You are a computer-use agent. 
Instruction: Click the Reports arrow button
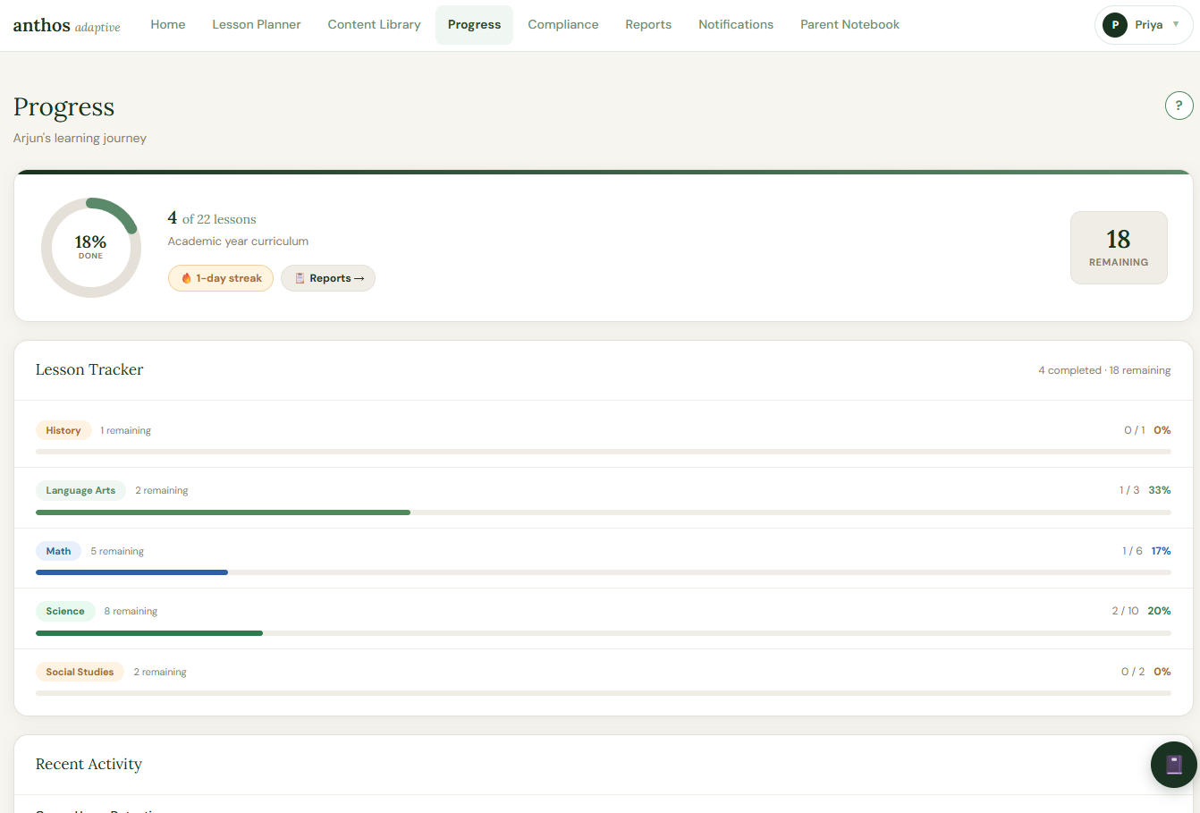point(328,278)
